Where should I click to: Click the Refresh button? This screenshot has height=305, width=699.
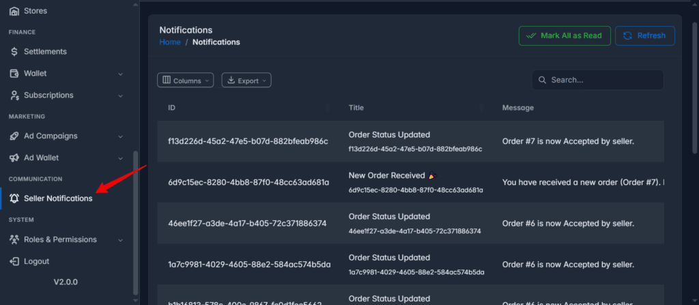(644, 35)
